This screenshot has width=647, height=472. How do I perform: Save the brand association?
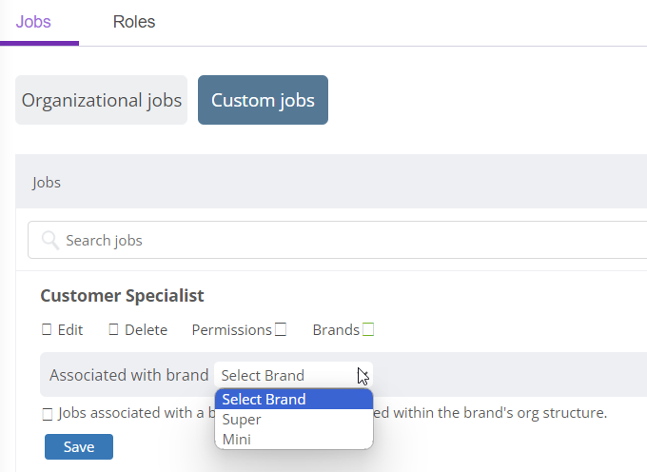pos(79,446)
